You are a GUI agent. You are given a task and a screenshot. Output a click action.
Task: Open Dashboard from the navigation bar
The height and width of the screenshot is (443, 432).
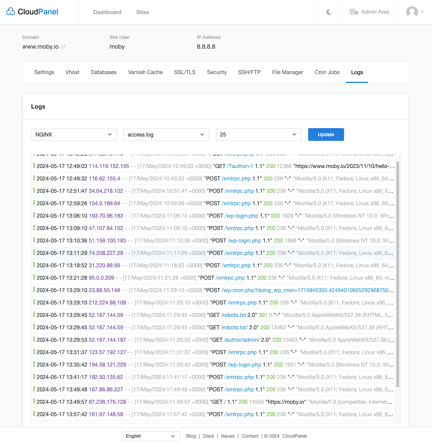point(107,12)
